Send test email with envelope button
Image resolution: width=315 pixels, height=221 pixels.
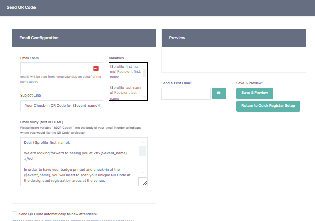(219, 93)
